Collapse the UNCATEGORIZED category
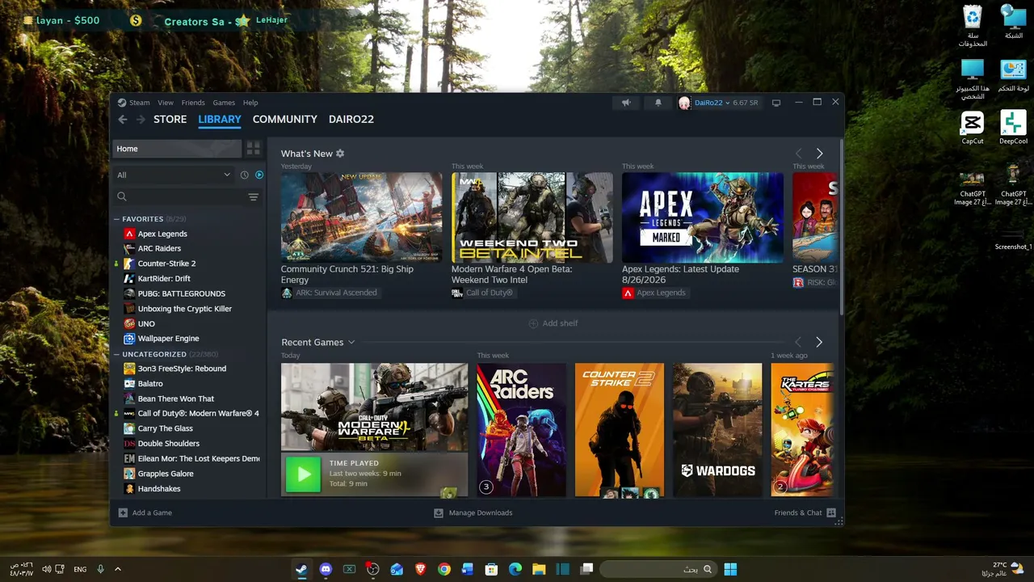 click(x=116, y=354)
